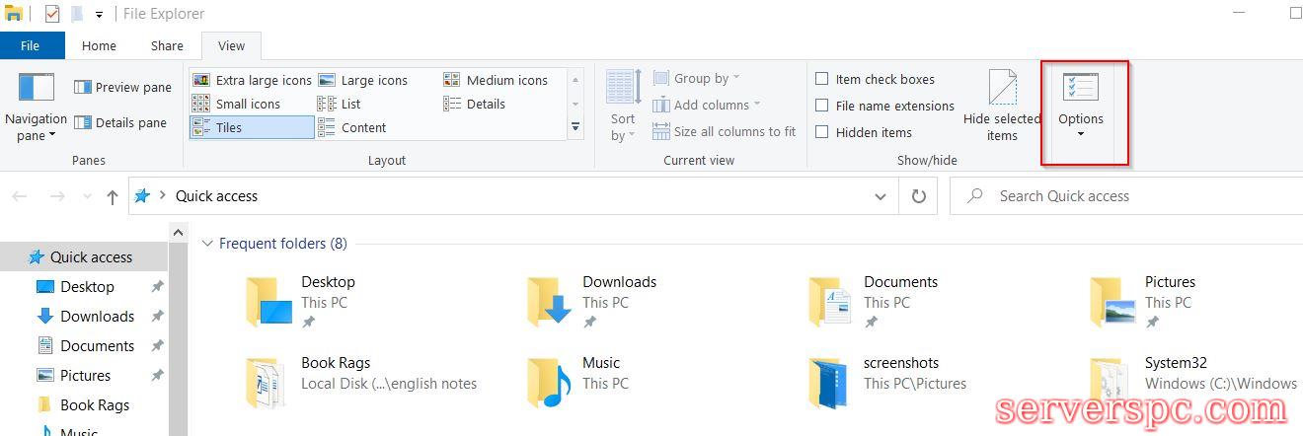Open the Navigation pane menu
1303x436 pixels.
(36, 109)
